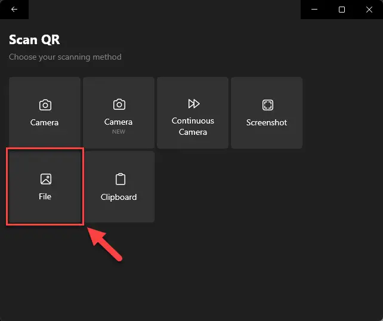This screenshot has height=321, width=383.
Task: Minimize the Scan QR window
Action: 314,10
